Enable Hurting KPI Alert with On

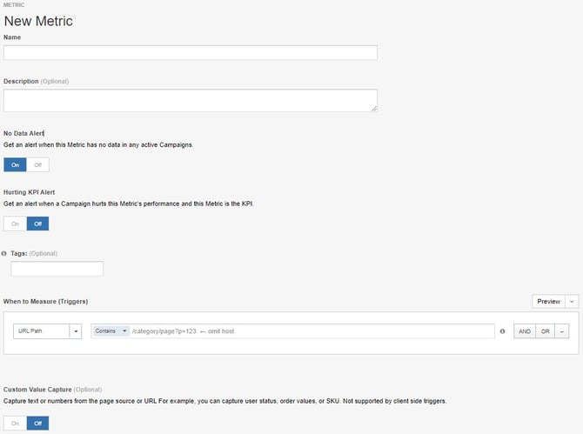[15, 224]
